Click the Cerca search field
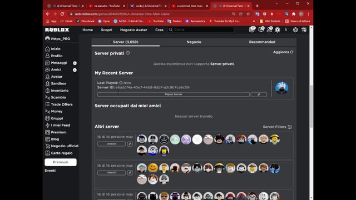This screenshot has height=200, width=356. 201,29
